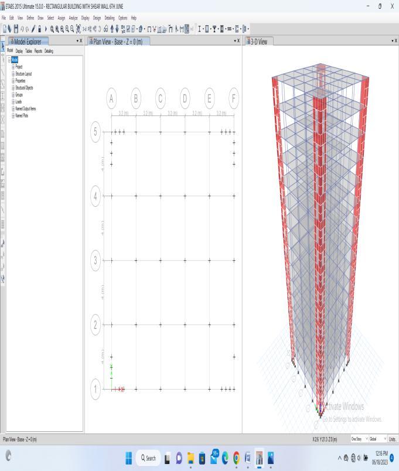
Task: Click the concrete frame design icon
Action: 207,29
